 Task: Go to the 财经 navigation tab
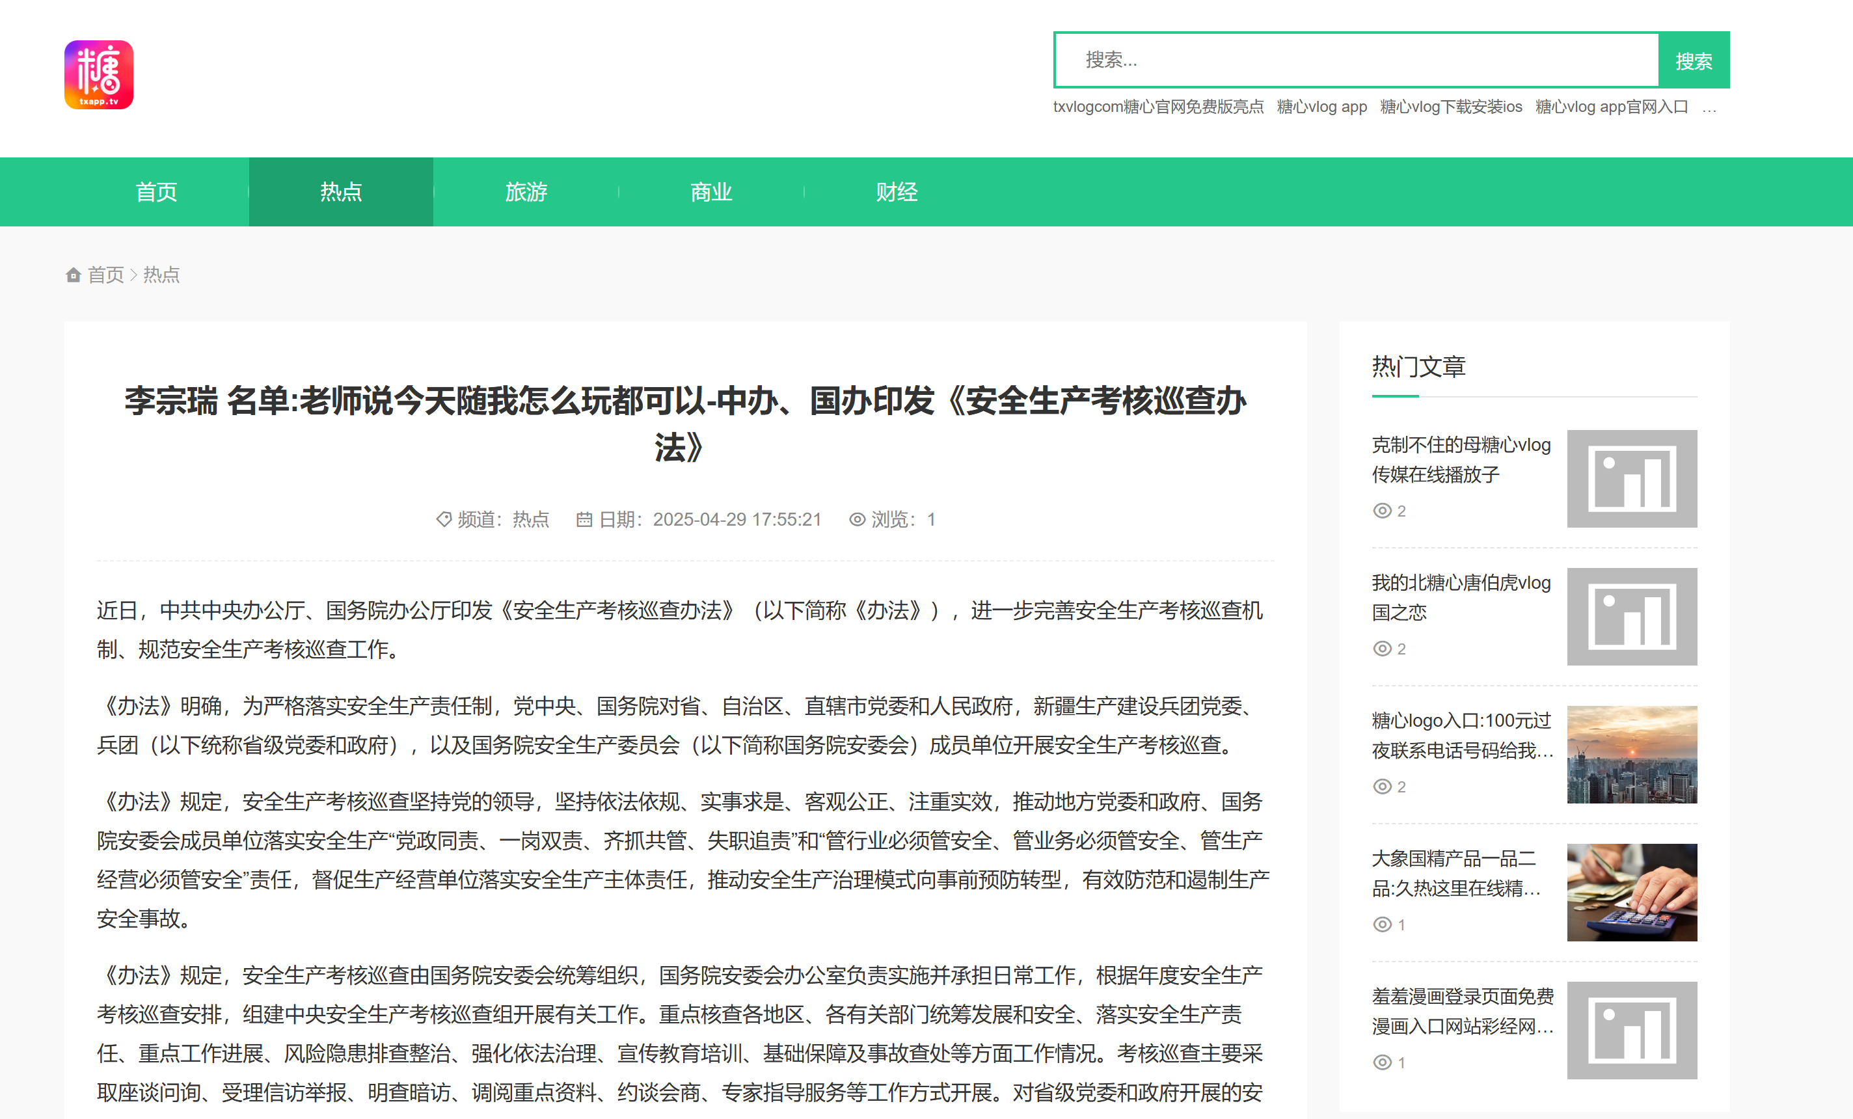pyautogui.click(x=896, y=192)
